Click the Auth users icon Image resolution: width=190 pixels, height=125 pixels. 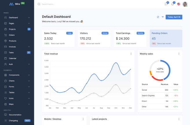[x=6, y=64]
